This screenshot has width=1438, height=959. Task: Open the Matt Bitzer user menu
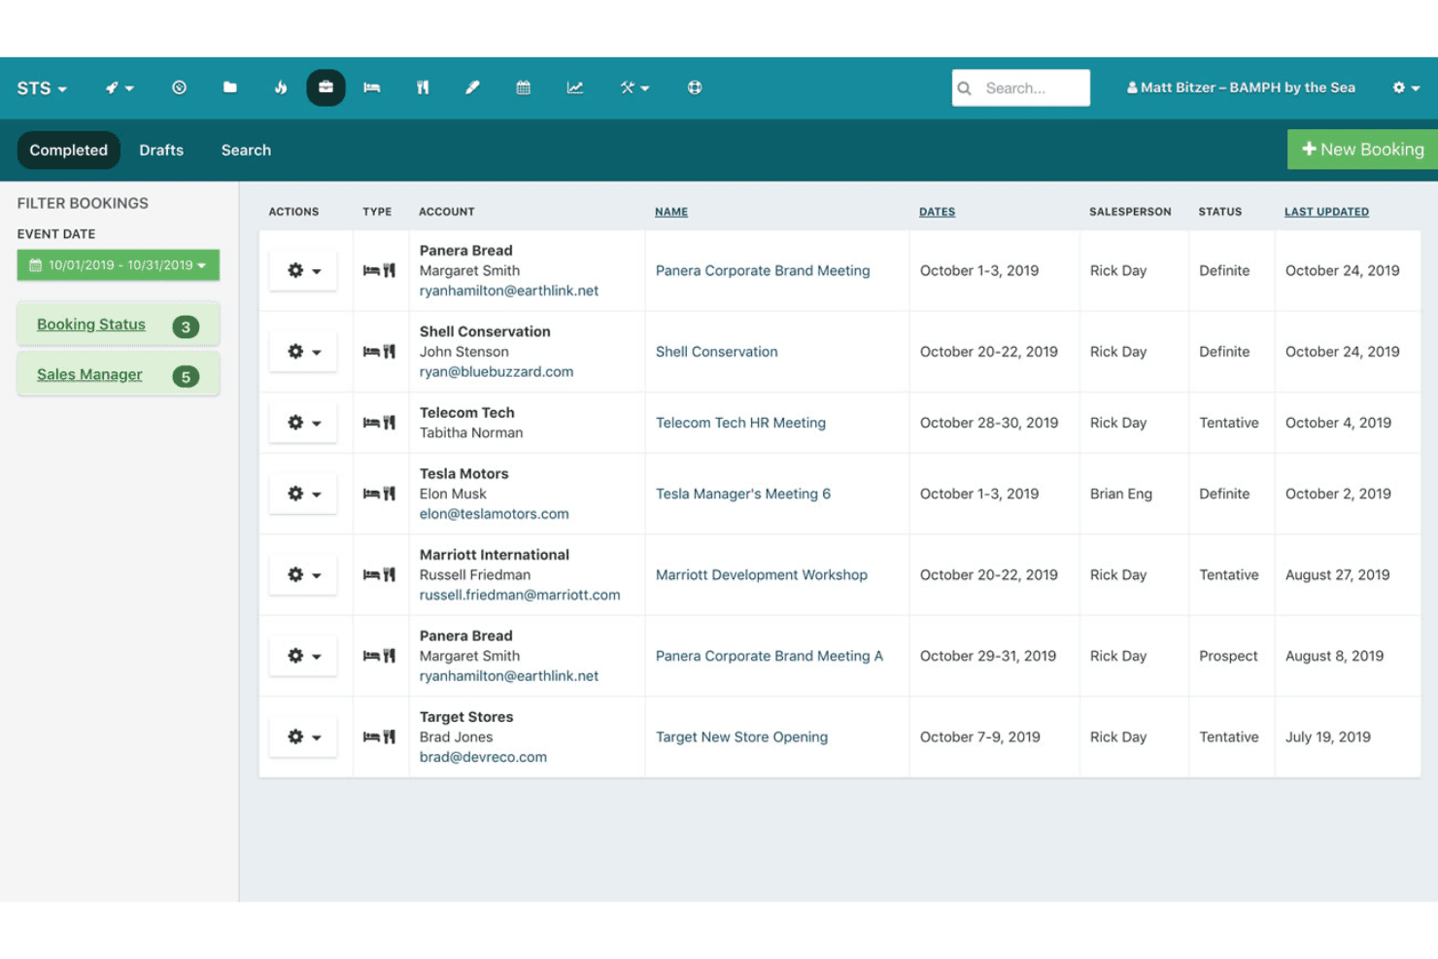pyautogui.click(x=1241, y=87)
